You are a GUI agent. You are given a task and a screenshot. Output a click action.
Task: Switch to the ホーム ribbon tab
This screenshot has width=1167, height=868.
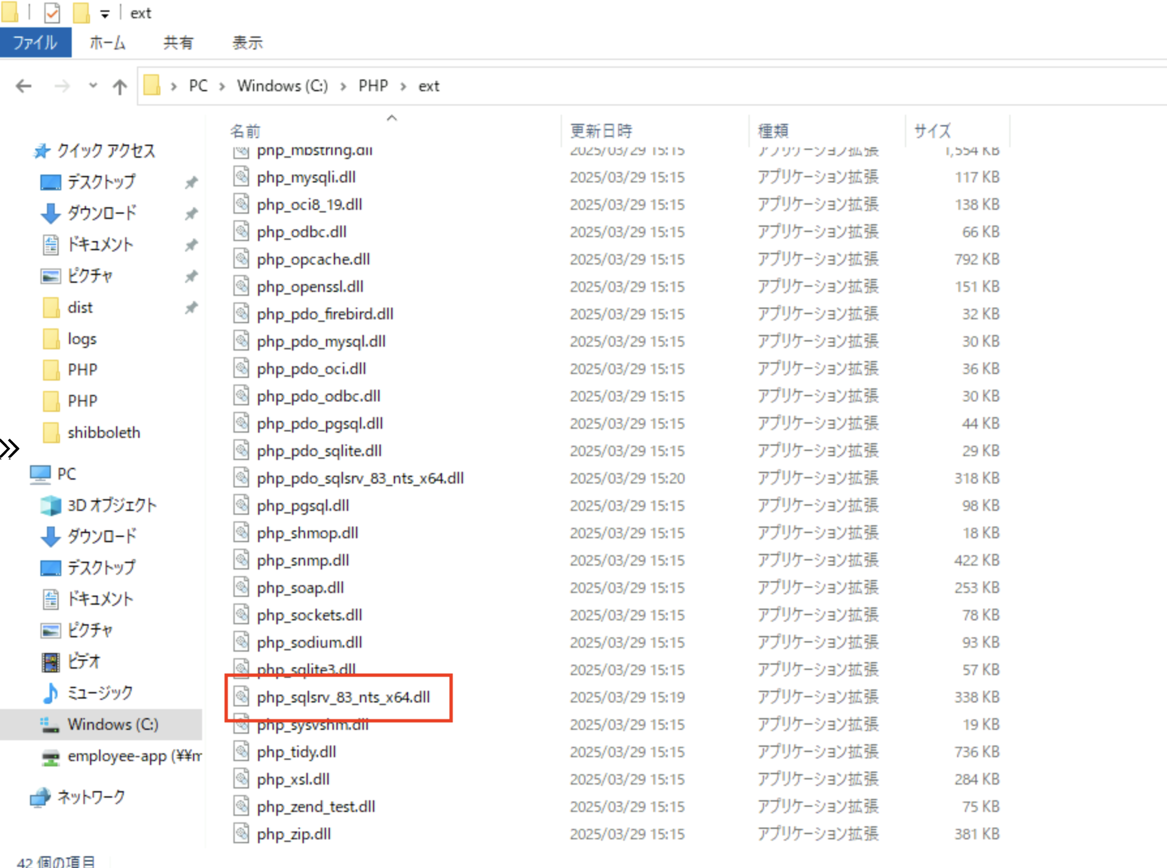click(x=108, y=43)
